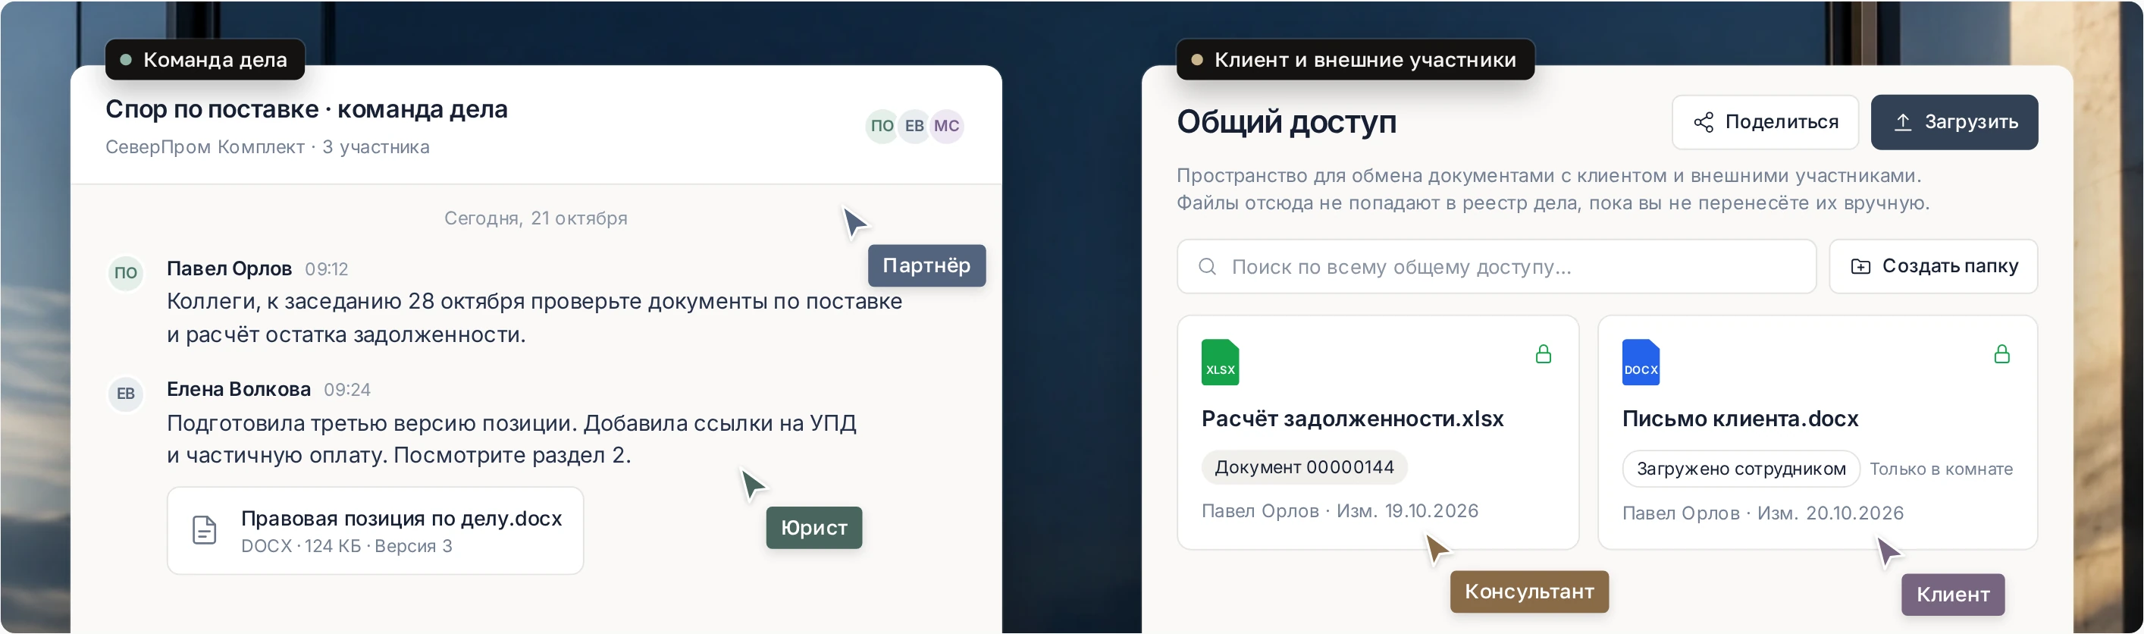Click Павел Орлов · Изм. 20.10.2026 text
The image size is (2144, 634).
coord(1763,513)
